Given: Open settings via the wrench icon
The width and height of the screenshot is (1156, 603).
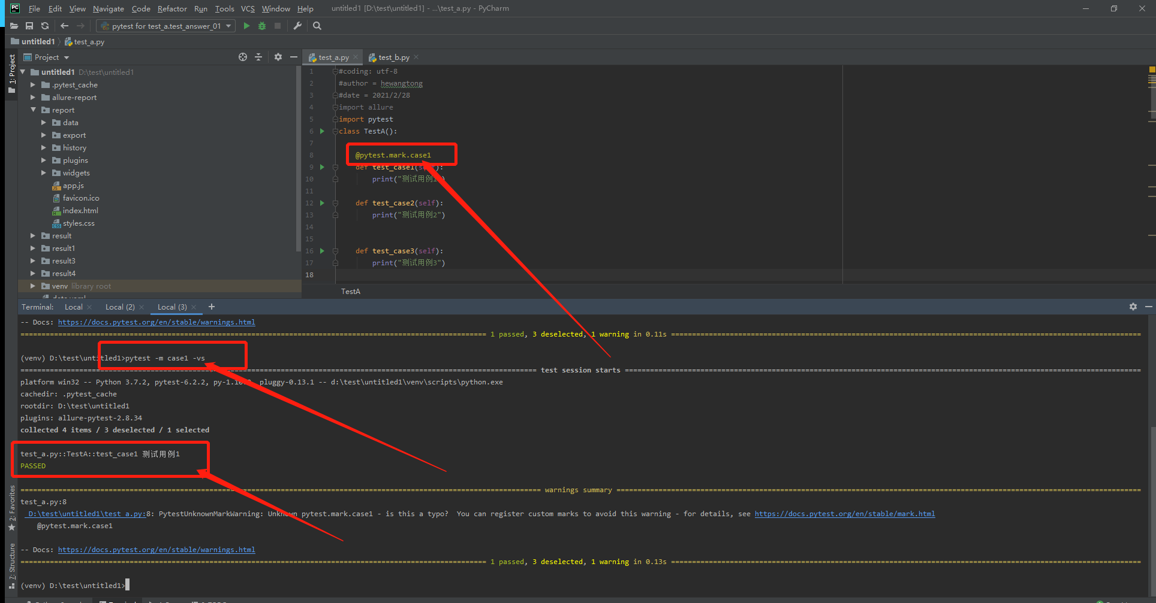Looking at the screenshot, I should point(297,26).
